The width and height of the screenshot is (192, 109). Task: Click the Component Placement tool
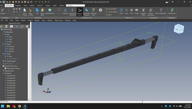(72, 12)
